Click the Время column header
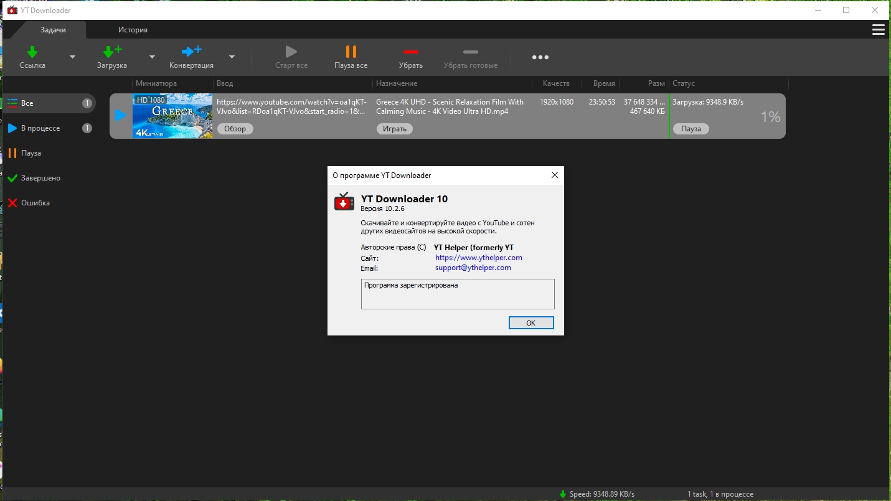Viewport: 891px width, 501px height. (x=604, y=83)
